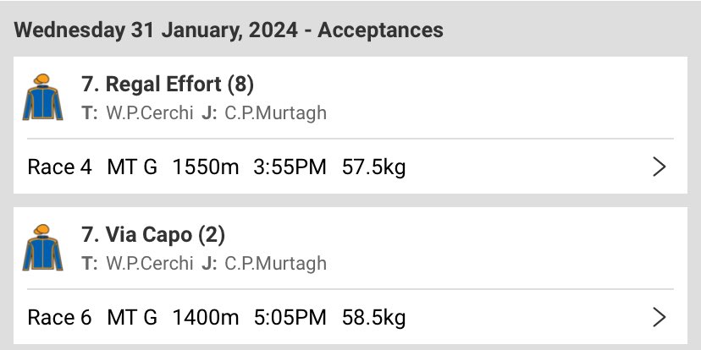Image resolution: width=701 pixels, height=350 pixels.
Task: Tap the 1400m distance text
Action: pos(206,318)
